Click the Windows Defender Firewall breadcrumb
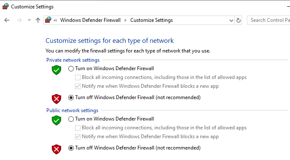The image size is (290, 160). click(x=91, y=20)
